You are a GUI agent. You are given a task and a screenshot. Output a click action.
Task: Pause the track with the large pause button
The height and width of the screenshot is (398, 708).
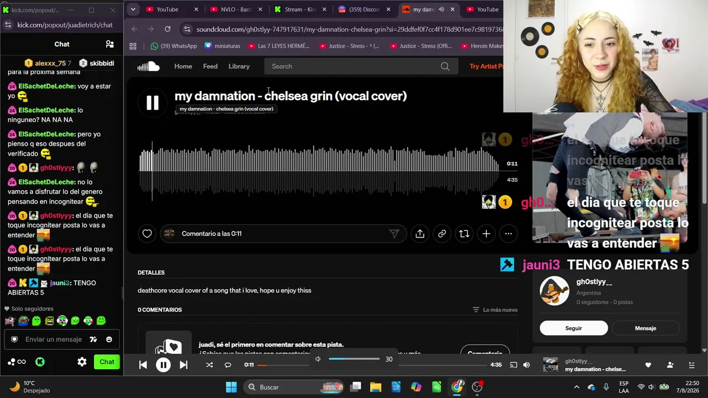(x=152, y=102)
